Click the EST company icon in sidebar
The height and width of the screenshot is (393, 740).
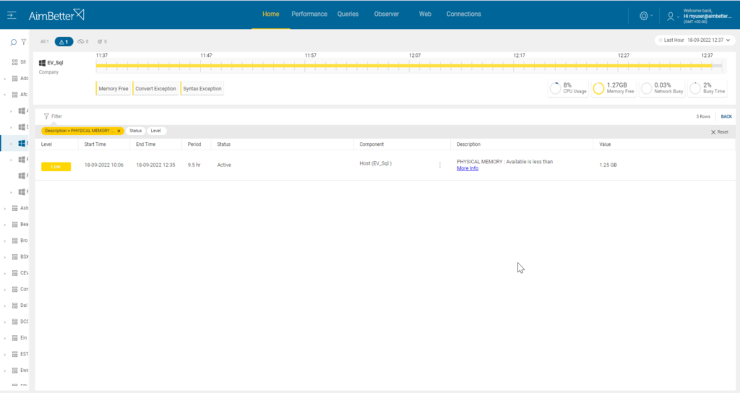point(14,354)
